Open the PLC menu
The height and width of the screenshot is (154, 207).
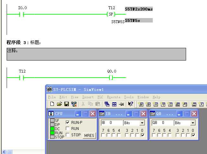(100, 97)
